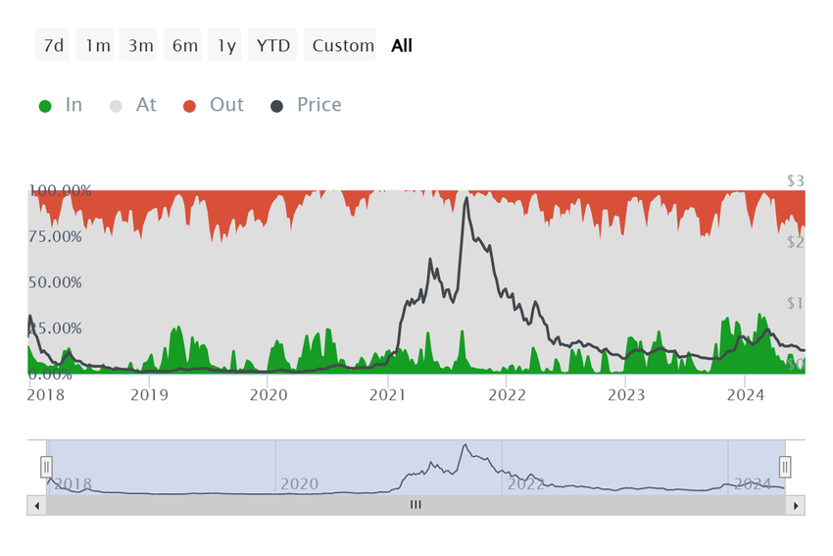Switch the chart to 3m range
The image size is (833, 556).
(x=138, y=45)
